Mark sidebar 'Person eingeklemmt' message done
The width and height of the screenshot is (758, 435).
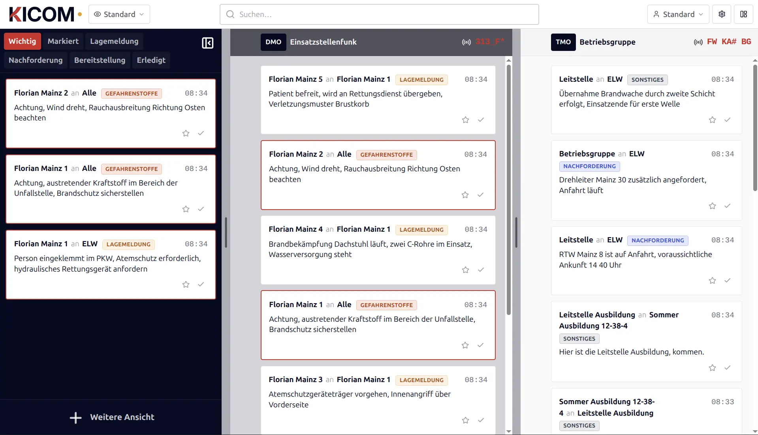[201, 284]
